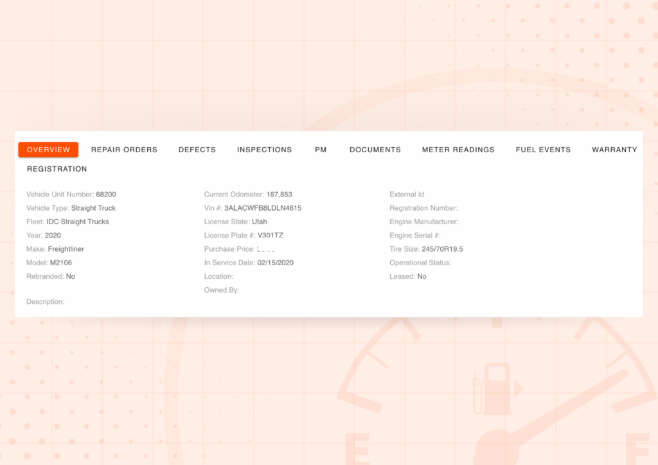Click the fuel pump icon in the background

[x=492, y=389]
